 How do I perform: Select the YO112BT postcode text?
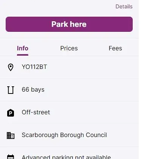34,67
